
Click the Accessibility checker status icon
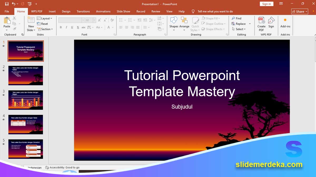47,167
